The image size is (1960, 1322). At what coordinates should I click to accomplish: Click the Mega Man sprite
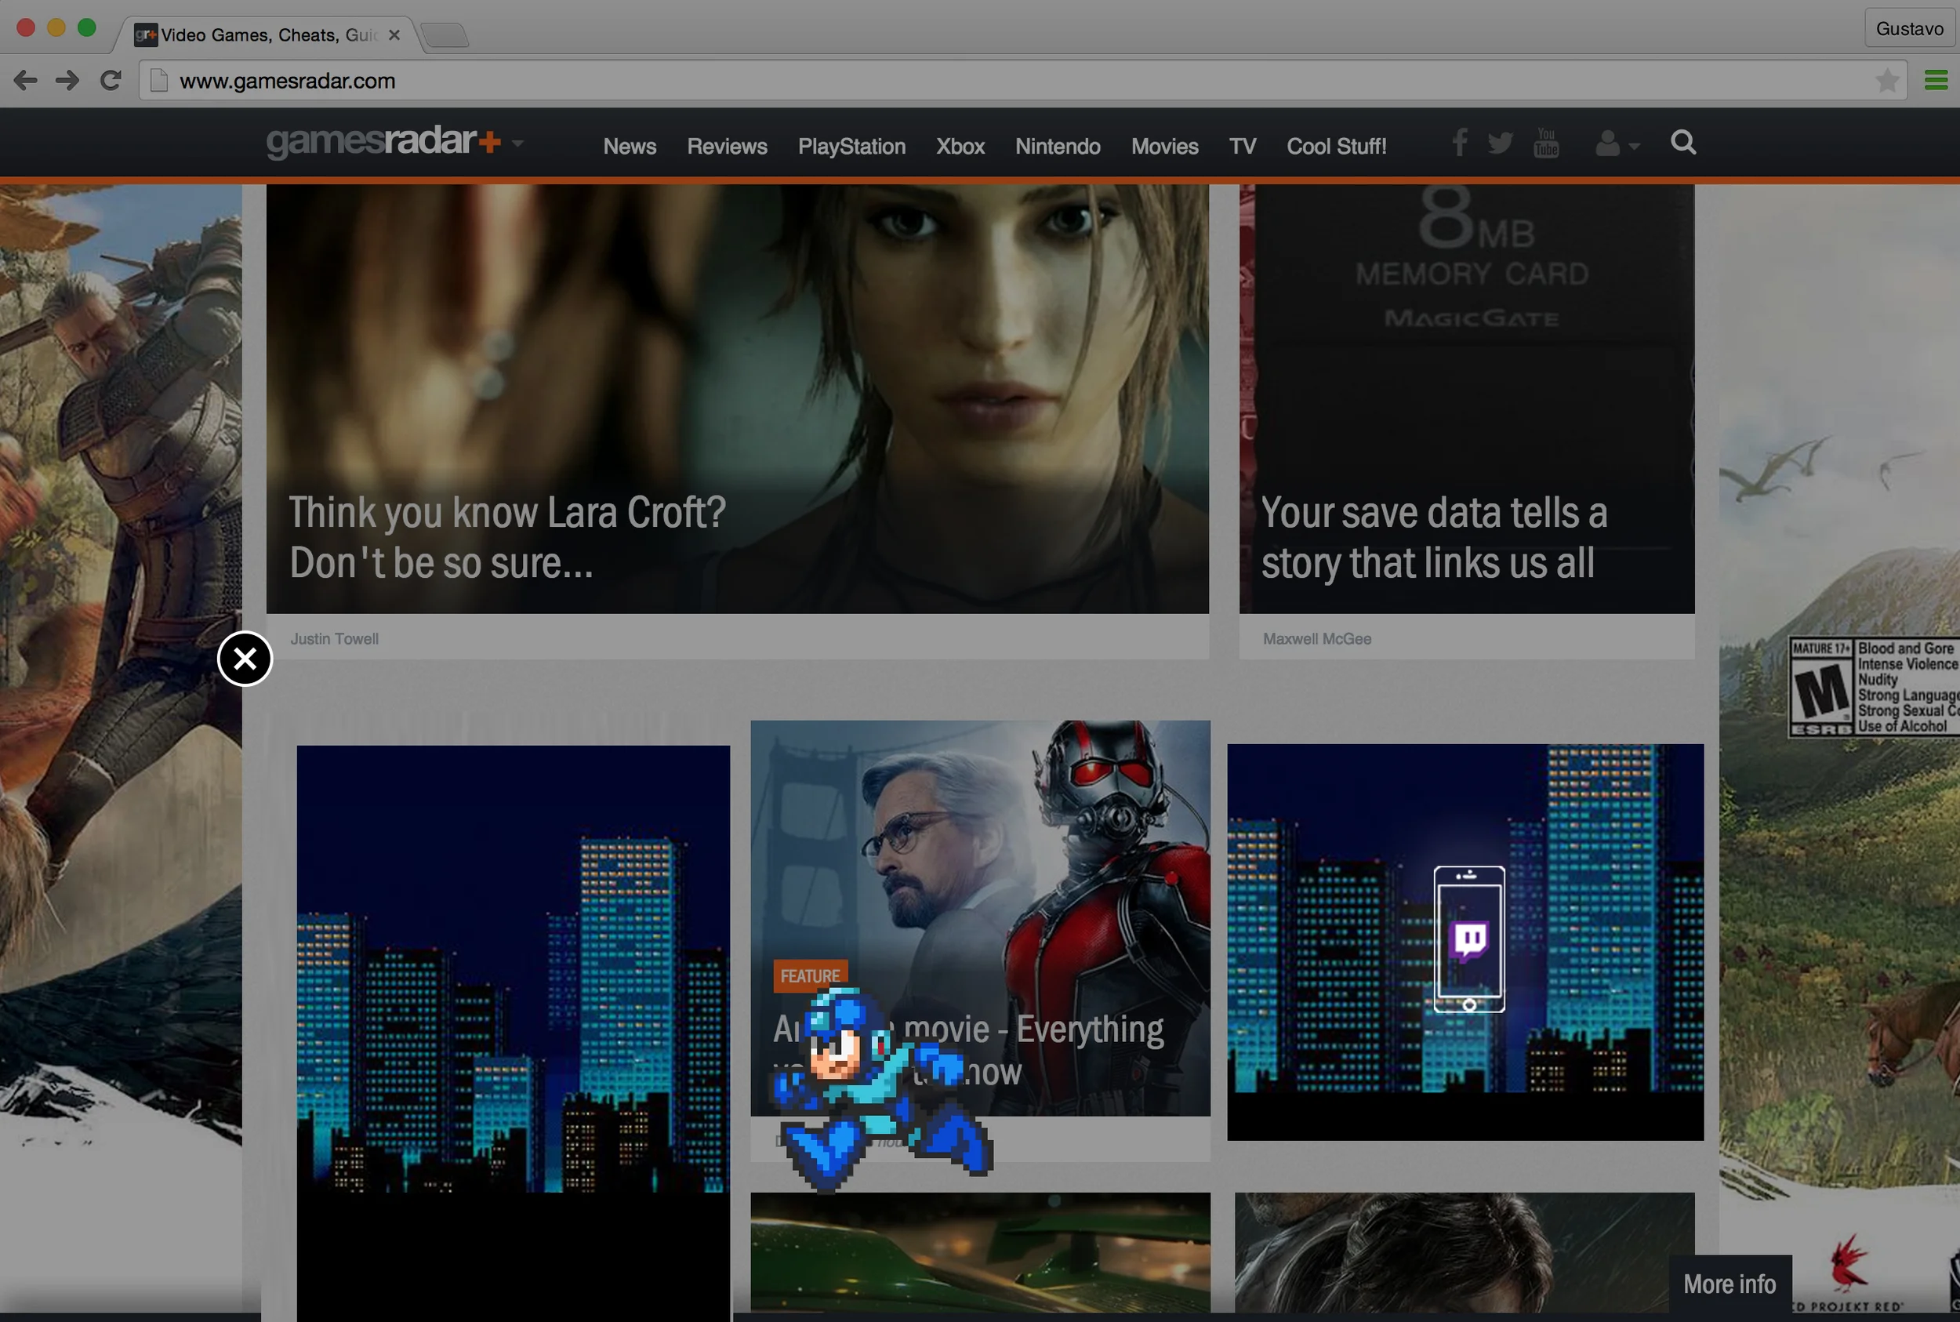point(883,1089)
